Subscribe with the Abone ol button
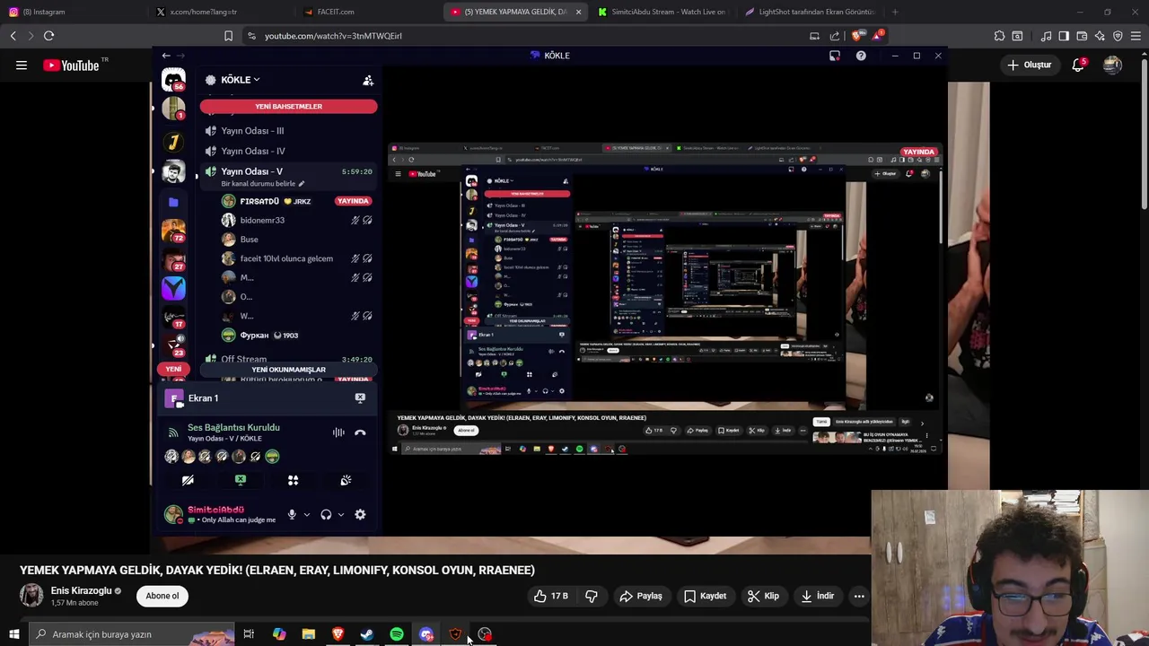 [x=162, y=596]
